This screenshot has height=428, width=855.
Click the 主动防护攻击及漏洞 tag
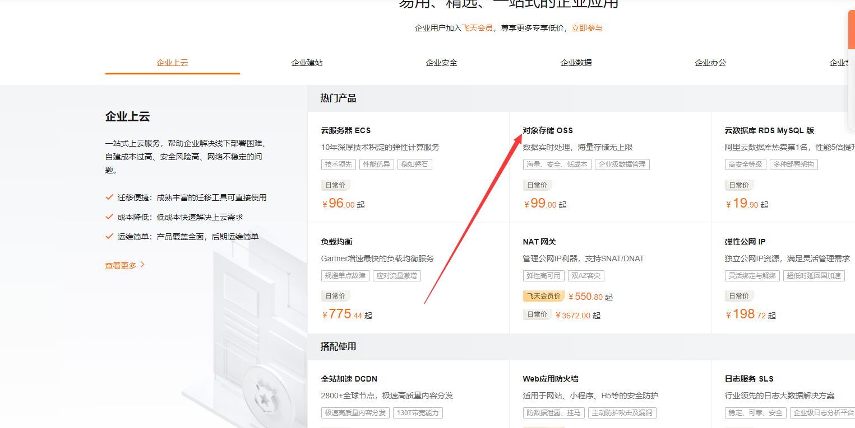(x=622, y=413)
